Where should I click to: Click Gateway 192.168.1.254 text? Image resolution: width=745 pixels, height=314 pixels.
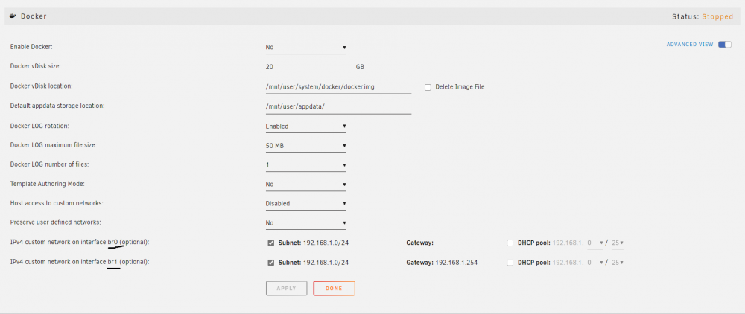click(442, 263)
